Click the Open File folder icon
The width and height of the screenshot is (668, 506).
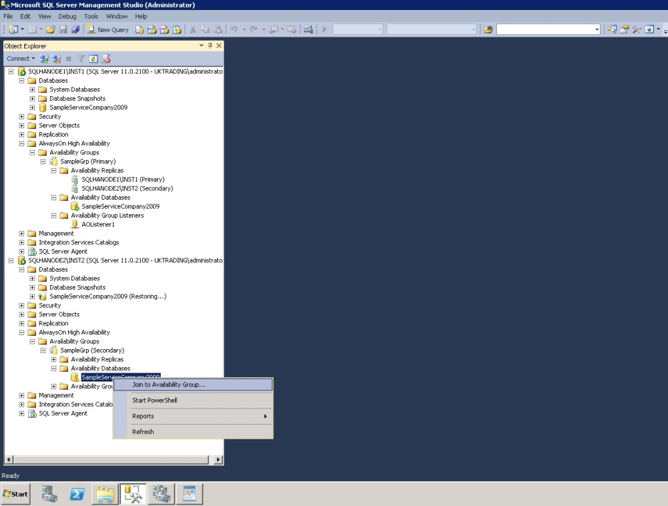[51, 29]
